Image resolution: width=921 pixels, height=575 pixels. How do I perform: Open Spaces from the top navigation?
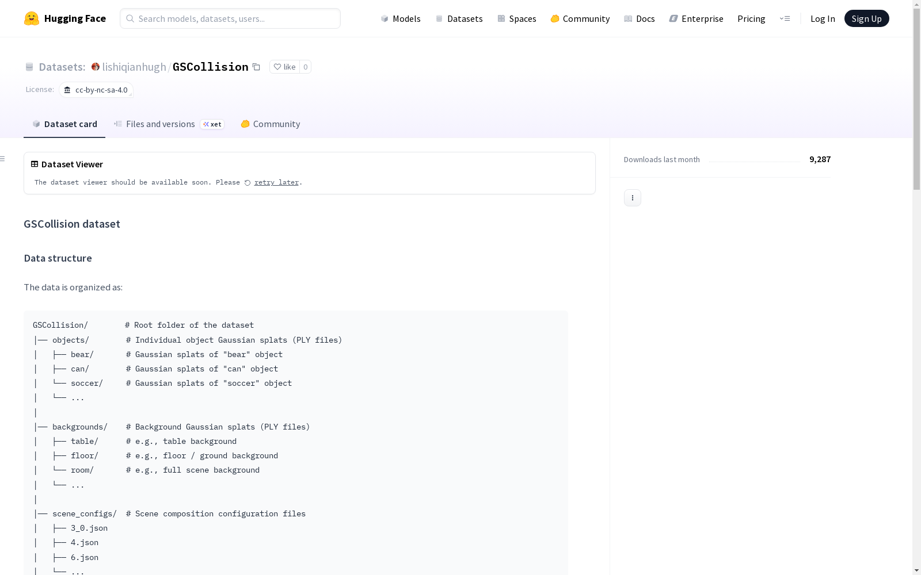point(517,18)
